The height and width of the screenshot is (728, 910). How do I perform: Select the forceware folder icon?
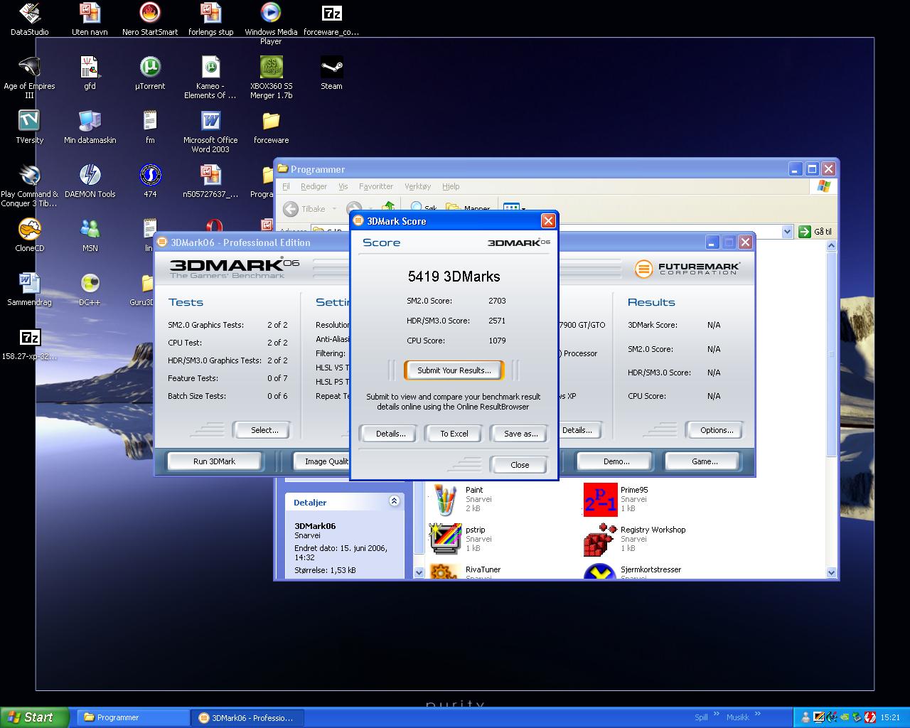271,127
